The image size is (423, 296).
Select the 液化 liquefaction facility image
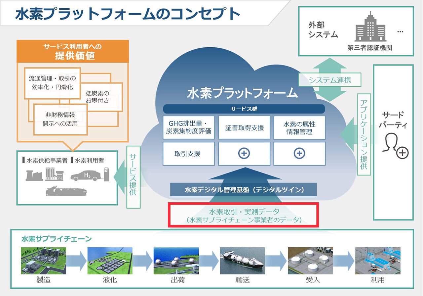pos(110,261)
